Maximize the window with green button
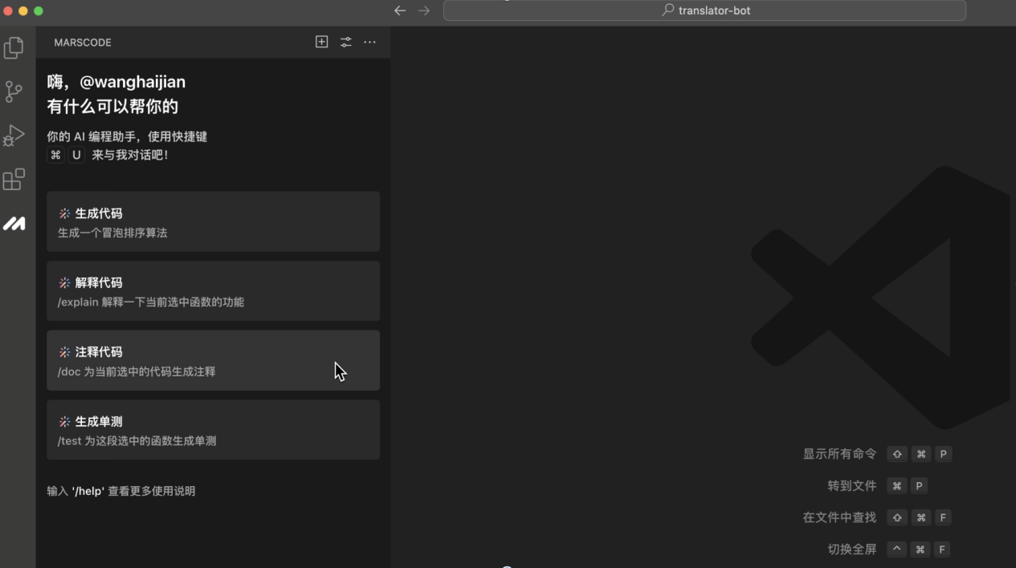 tap(39, 10)
